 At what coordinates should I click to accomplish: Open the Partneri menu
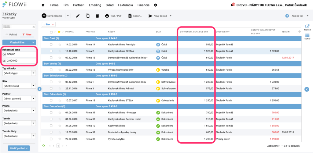(x=79, y=5)
